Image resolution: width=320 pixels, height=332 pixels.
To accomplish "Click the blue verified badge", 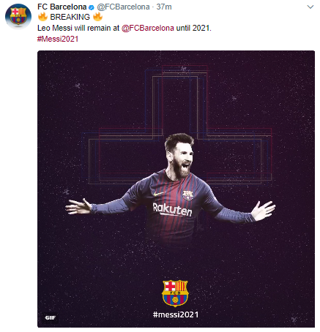I will click(x=92, y=7).
